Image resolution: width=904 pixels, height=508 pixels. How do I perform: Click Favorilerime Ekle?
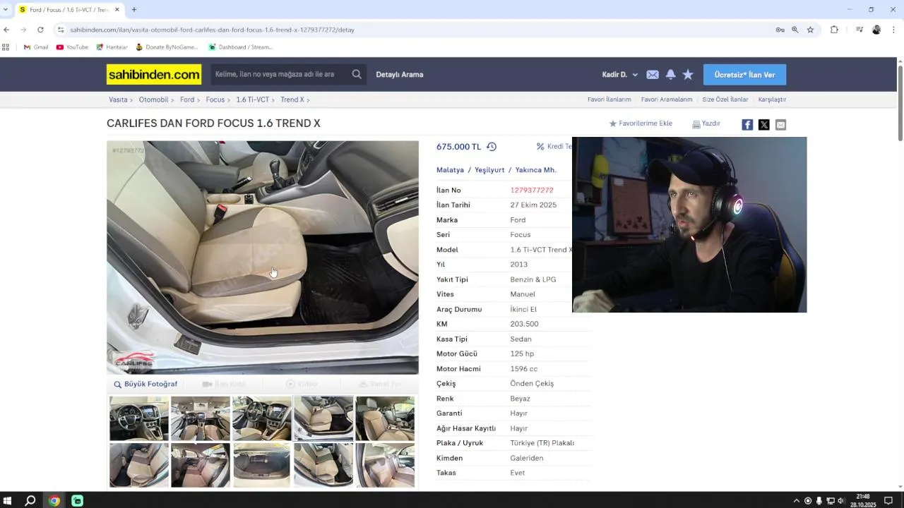click(641, 123)
